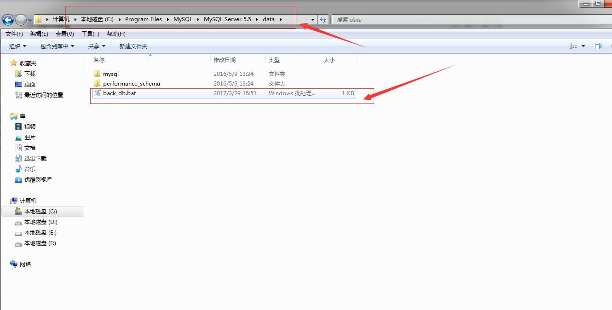Viewport: 612px width, 310px height.
Task: Select MySQL Server 5.5 in the breadcrumb
Action: click(x=227, y=19)
